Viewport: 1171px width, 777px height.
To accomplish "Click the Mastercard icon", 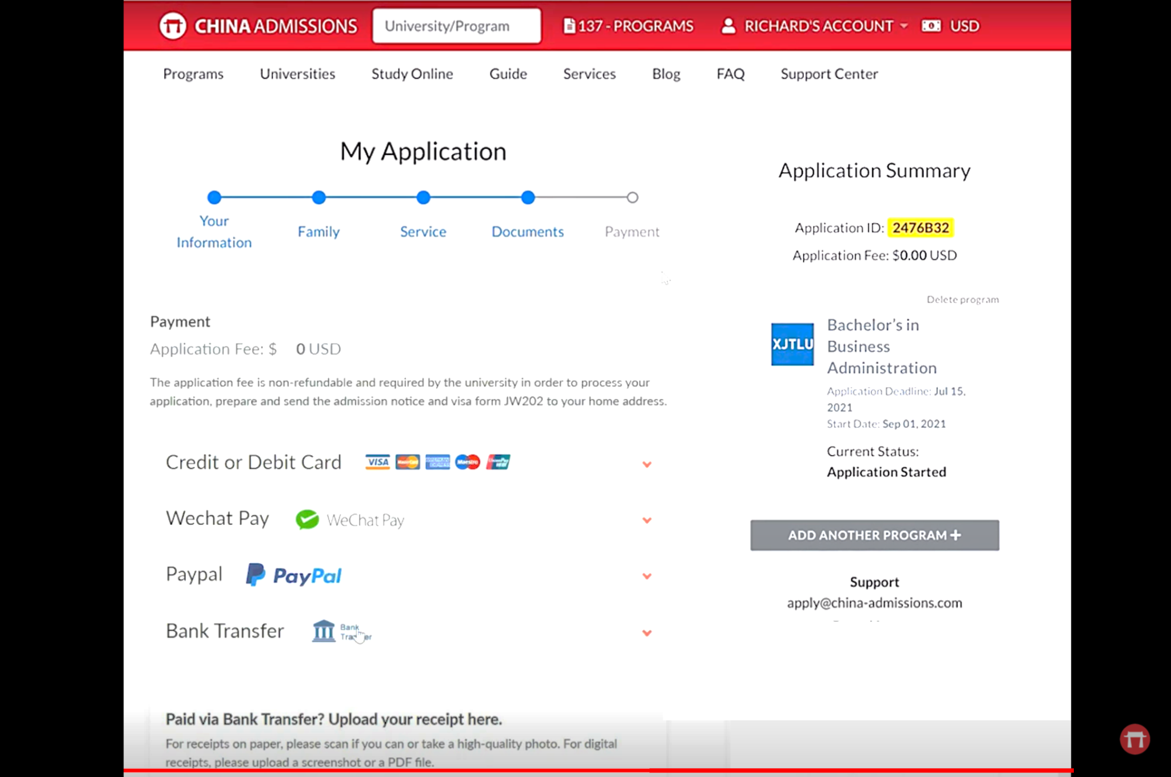I will click(x=407, y=462).
